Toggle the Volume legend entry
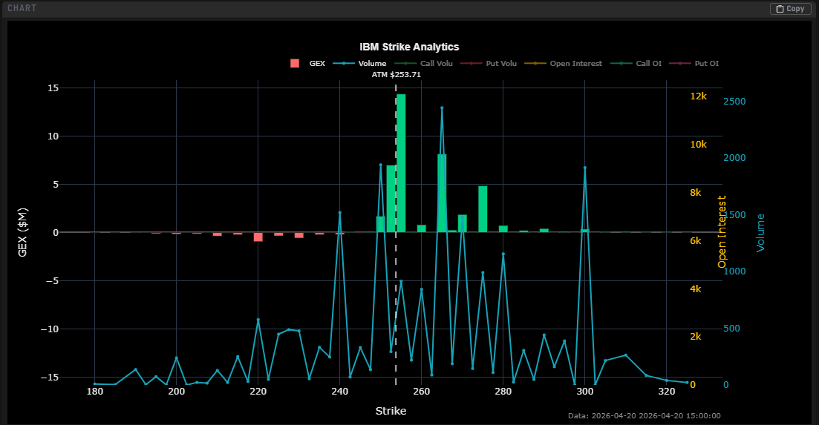Image resolution: width=819 pixels, height=425 pixels. click(360, 64)
